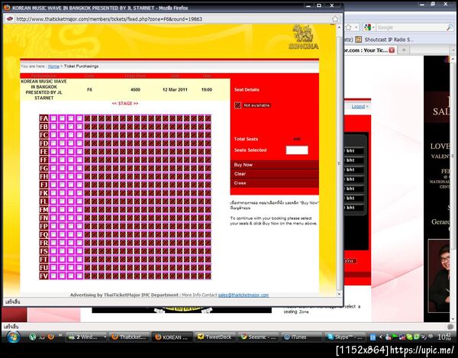Open Seesmic from the taskbar
The height and width of the screenshot is (358, 458).
(x=258, y=337)
